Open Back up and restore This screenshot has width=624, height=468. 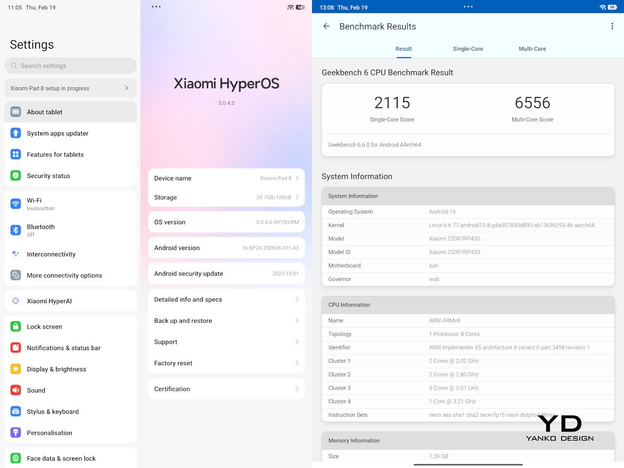pyautogui.click(x=226, y=321)
